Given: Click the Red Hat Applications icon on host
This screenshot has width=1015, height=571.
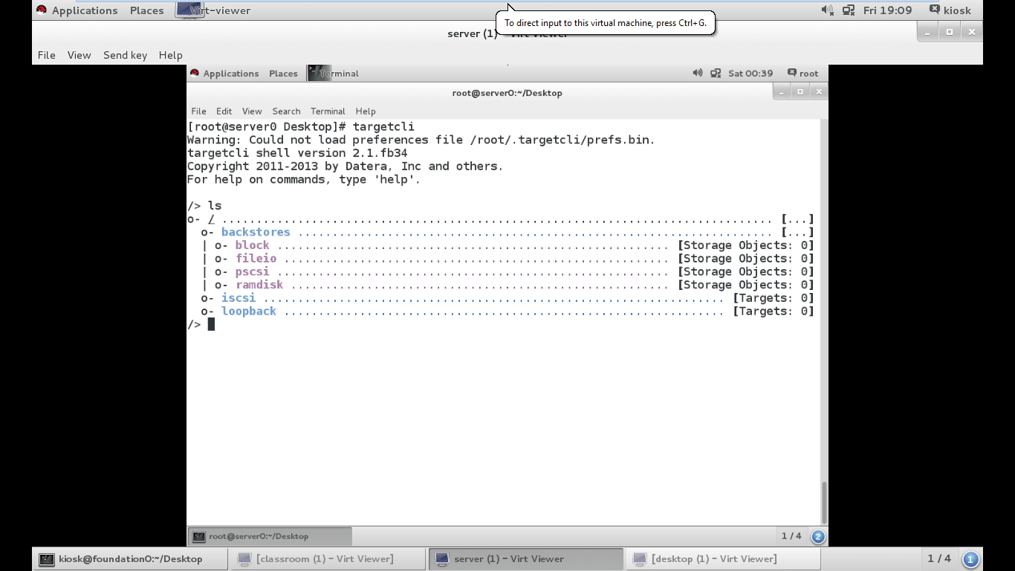Looking at the screenshot, I should [x=42, y=10].
